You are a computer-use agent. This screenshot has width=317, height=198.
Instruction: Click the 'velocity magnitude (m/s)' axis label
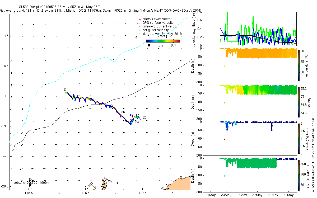coord(194,29)
